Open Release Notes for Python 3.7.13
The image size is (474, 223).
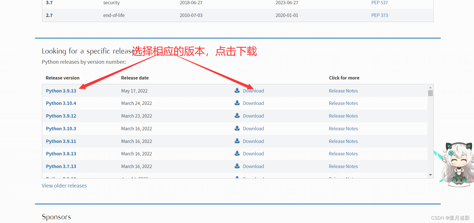(x=343, y=166)
